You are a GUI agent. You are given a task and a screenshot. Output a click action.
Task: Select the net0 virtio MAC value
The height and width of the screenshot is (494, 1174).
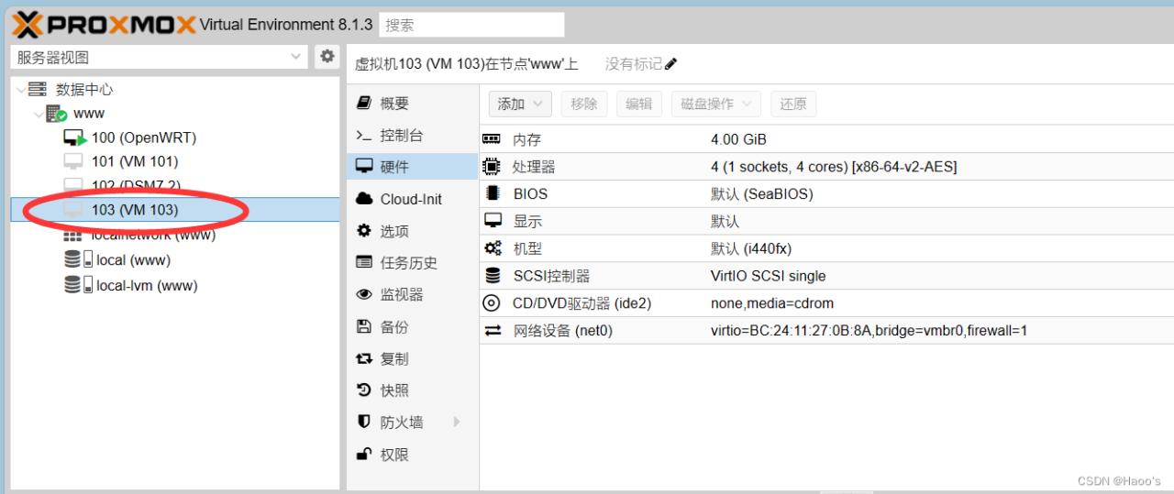tap(869, 330)
